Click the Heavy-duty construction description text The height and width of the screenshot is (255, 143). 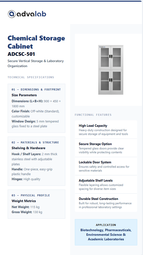[104, 132]
